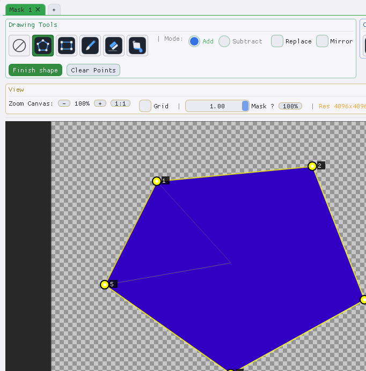The height and width of the screenshot is (371, 366).
Task: Click polygon point 5 handle
Action: tap(105, 285)
